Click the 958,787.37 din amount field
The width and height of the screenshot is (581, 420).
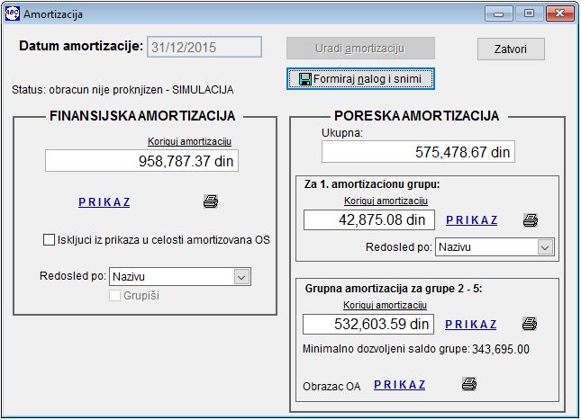pyautogui.click(x=141, y=161)
